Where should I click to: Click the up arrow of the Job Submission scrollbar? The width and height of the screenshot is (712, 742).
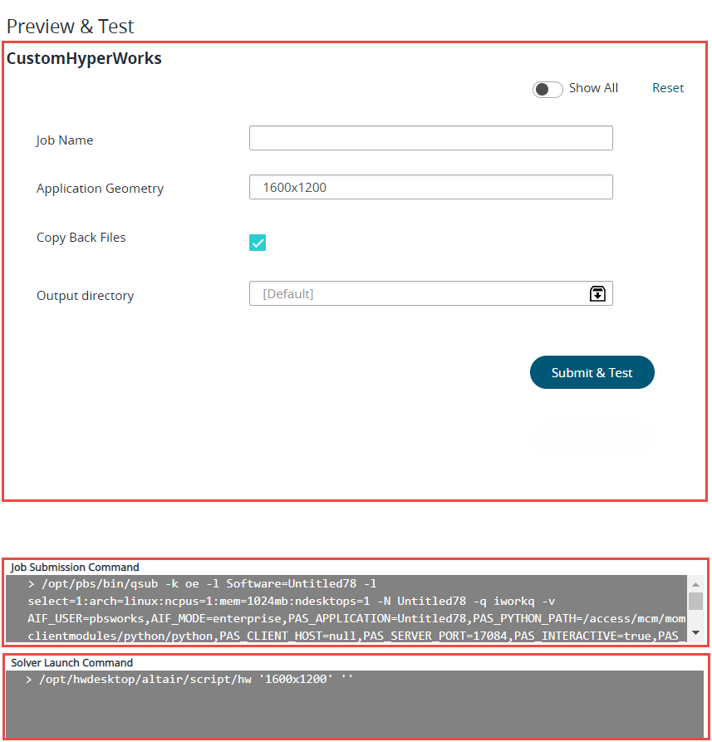pos(695,584)
